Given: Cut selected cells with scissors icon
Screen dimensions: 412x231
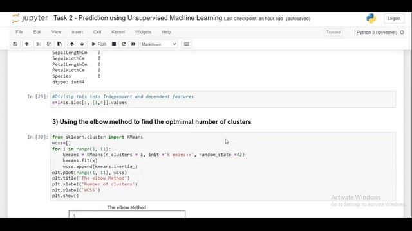Looking at the screenshot, I should click(39, 44).
